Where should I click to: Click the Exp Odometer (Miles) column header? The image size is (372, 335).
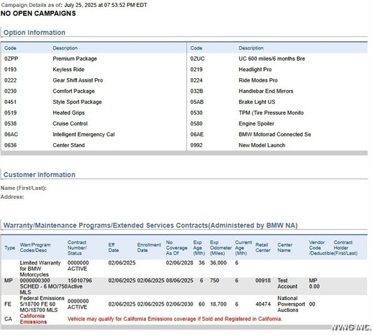[221, 248]
